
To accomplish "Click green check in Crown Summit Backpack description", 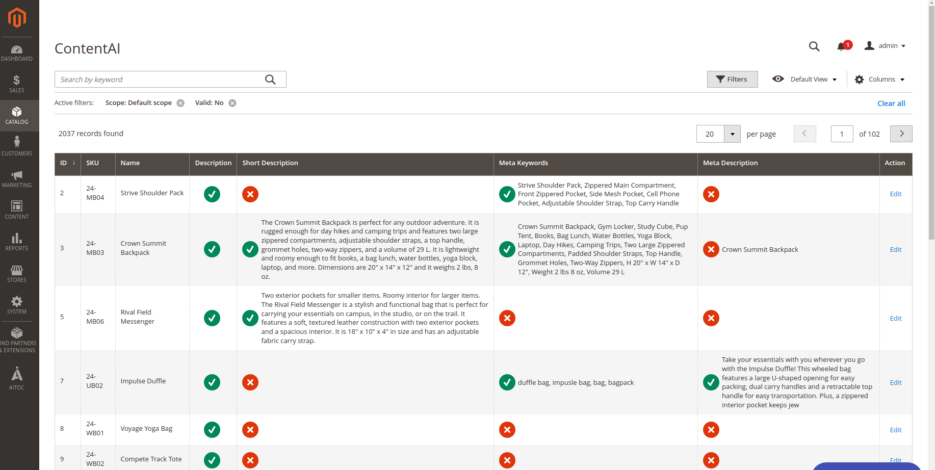I will pyautogui.click(x=212, y=249).
